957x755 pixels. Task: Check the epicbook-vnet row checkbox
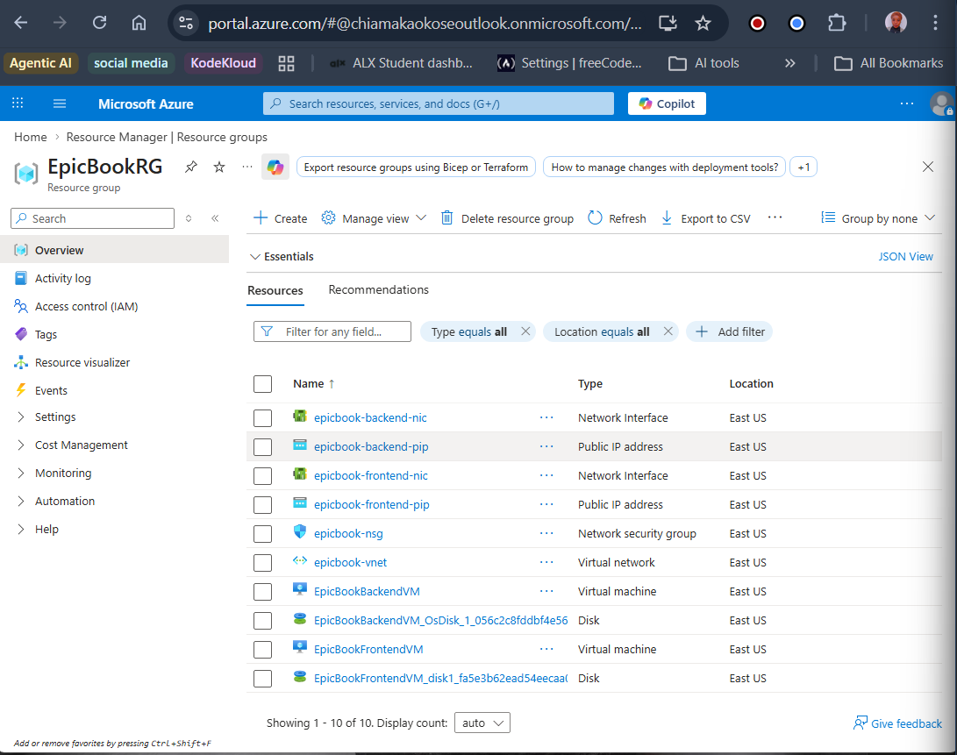(x=262, y=563)
